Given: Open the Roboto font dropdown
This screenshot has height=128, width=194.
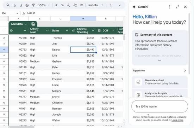Looking at the screenshot, I should coord(96,5).
